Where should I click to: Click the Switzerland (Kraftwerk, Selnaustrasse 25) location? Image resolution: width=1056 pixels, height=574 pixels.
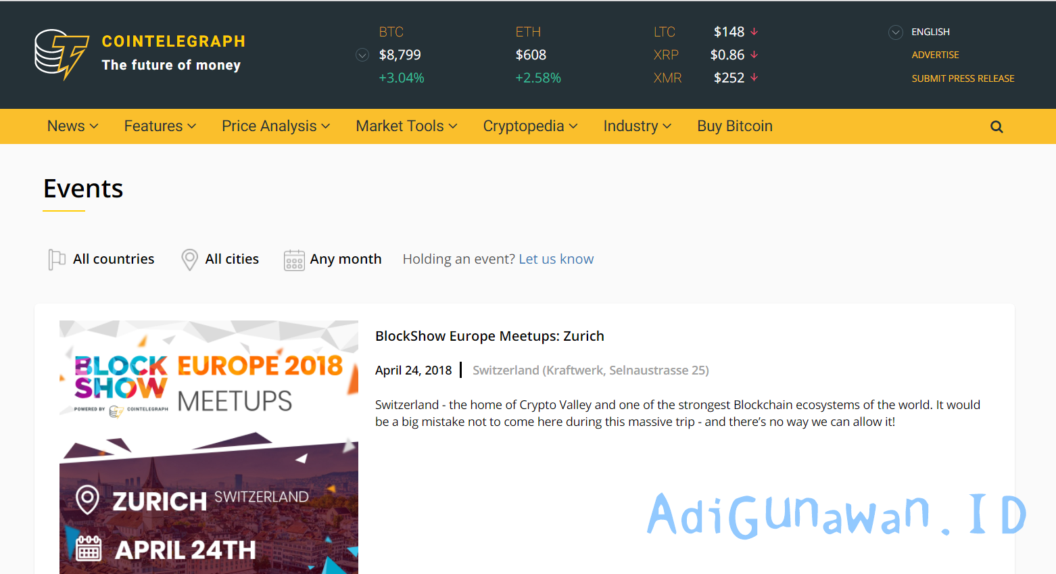pos(590,370)
